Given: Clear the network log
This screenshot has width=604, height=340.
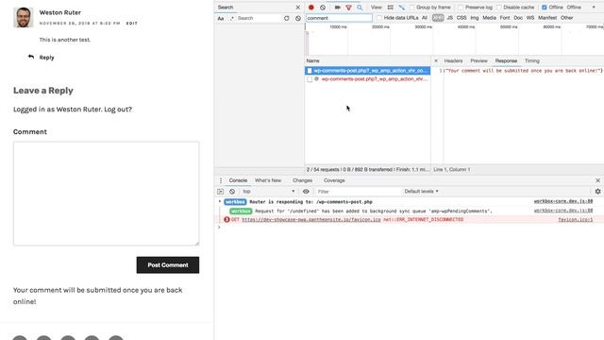Looking at the screenshot, I should (x=323, y=8).
